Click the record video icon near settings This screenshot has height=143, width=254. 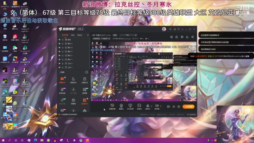(x=168, y=106)
